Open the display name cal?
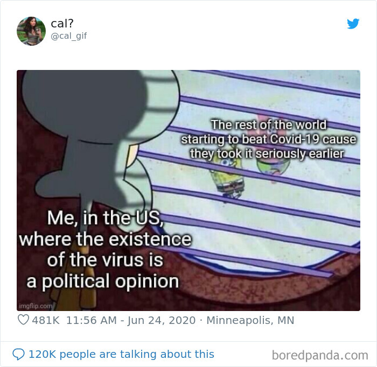Viewport: 377px width, 367px height. click(x=62, y=24)
